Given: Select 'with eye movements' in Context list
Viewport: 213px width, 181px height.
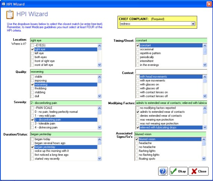Looking at the screenshot, I should point(153,80).
